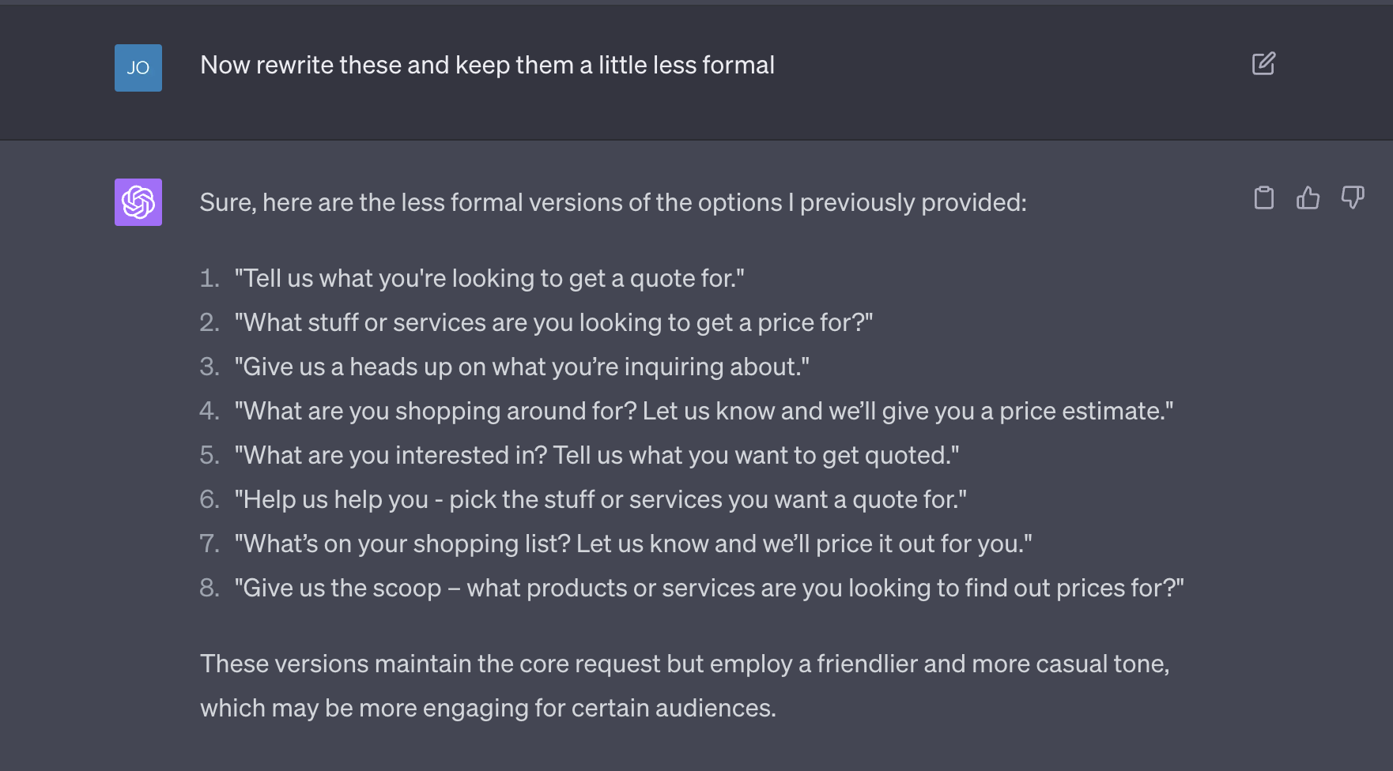
Task: Copy the response with clipboard icon
Action: [1264, 197]
